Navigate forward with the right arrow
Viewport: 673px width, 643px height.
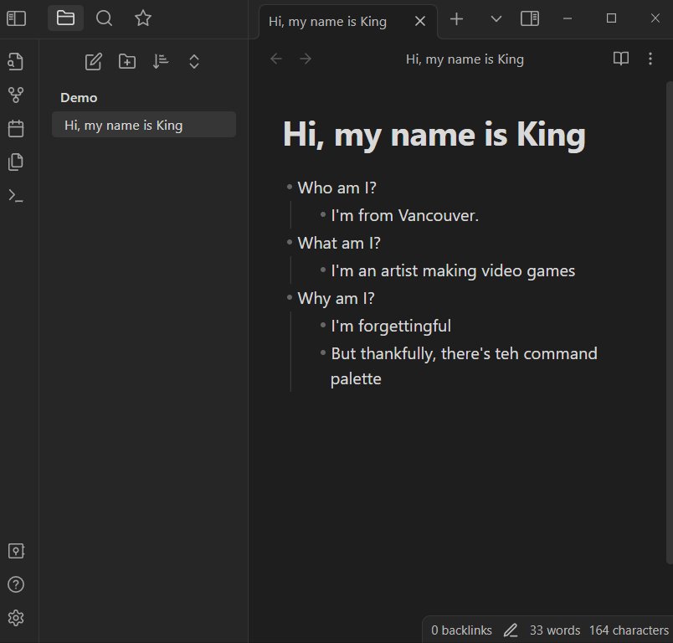306,59
